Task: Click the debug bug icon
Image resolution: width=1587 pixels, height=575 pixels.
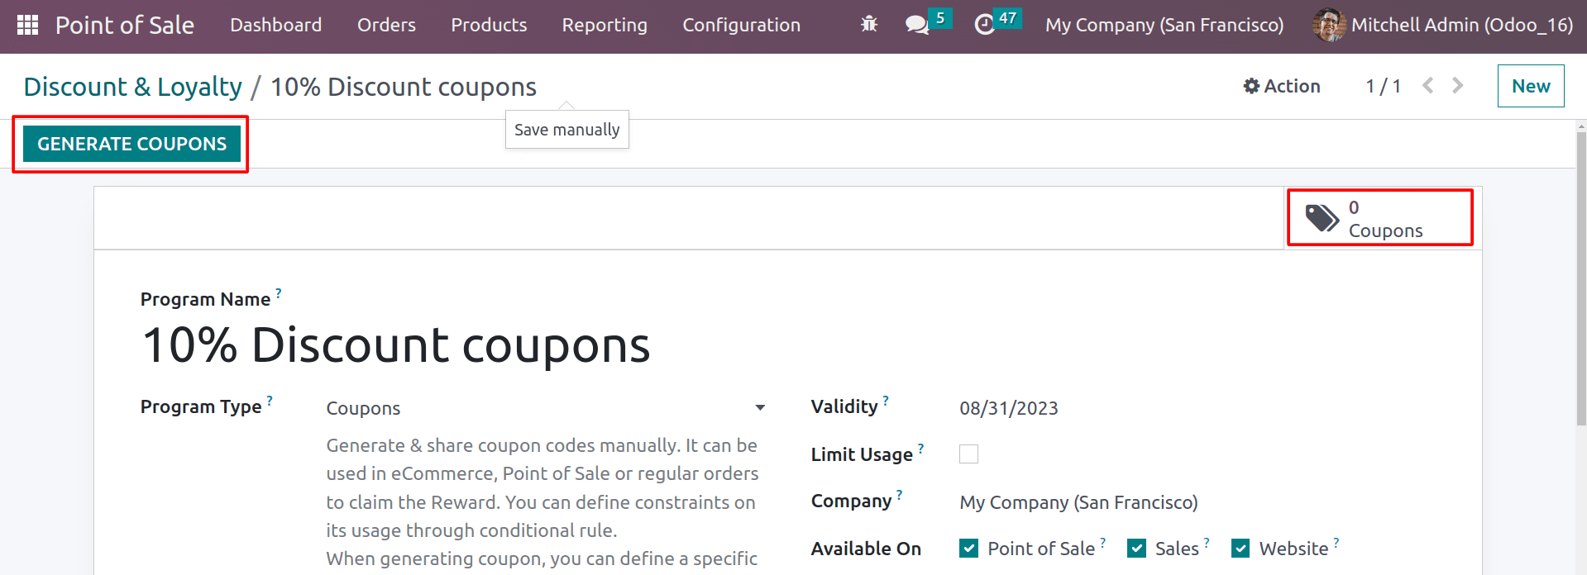Action: (x=869, y=25)
